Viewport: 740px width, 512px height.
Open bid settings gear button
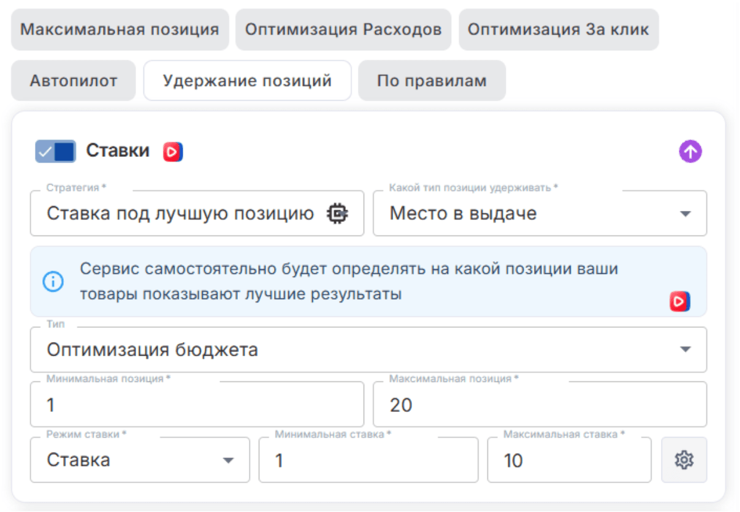click(x=684, y=460)
